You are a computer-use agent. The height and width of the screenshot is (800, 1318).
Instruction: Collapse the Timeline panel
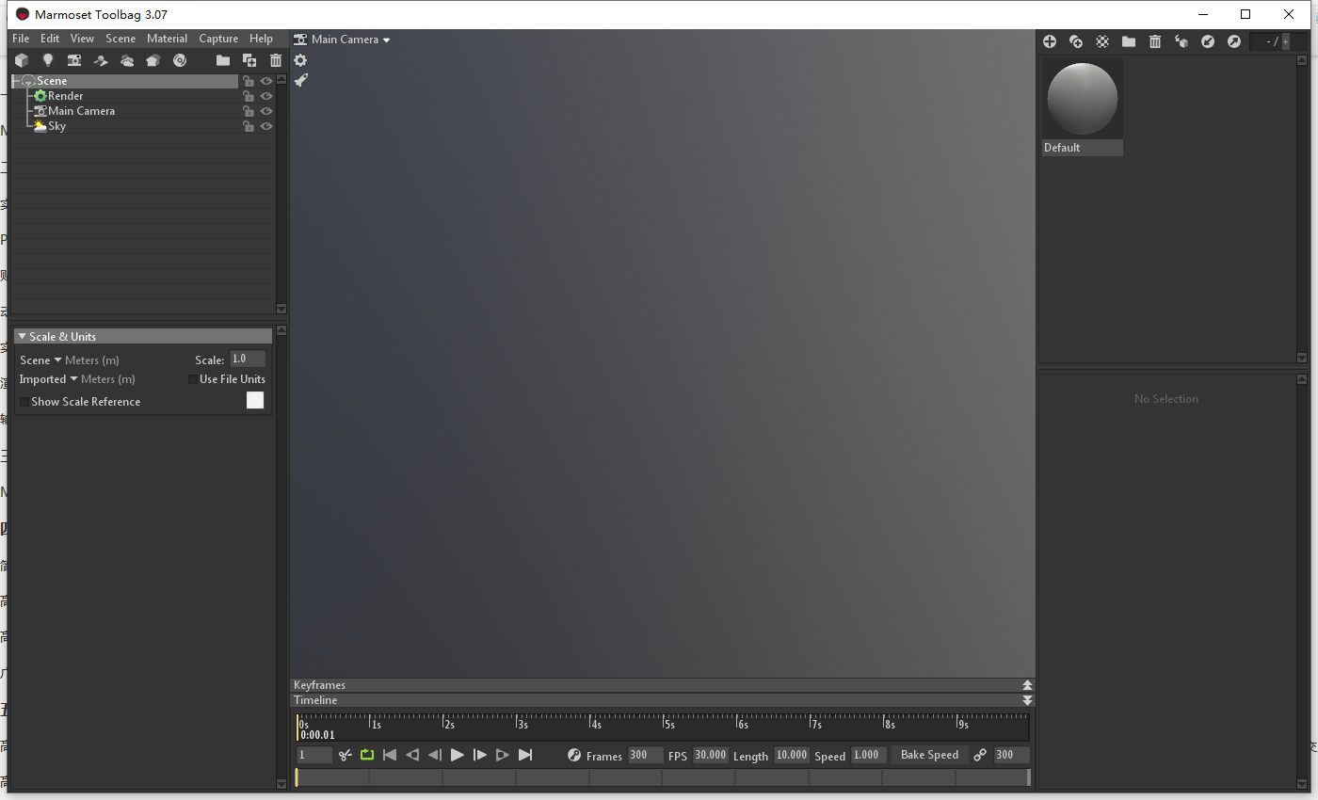tap(1027, 700)
